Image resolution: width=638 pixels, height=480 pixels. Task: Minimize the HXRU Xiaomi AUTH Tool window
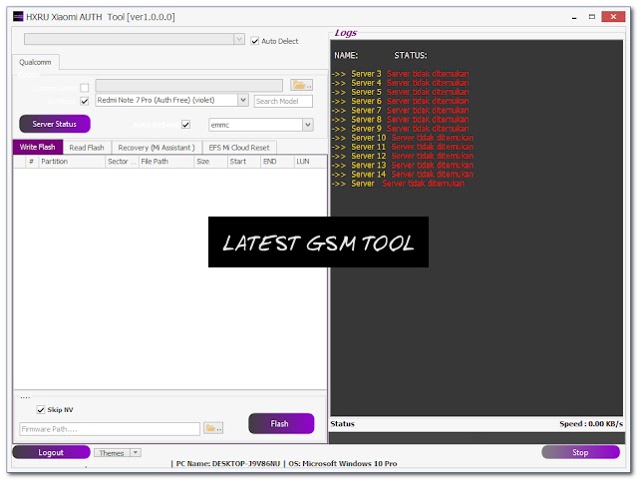574,17
